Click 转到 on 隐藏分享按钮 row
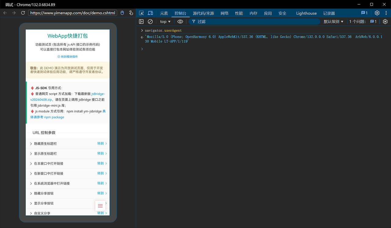Viewport: 391px width, 228px height. (102, 193)
